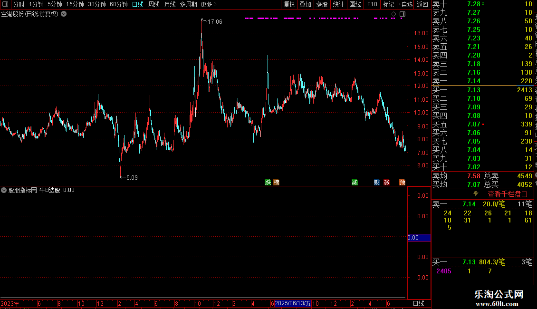Click the 17.06 high price label
The width and height of the screenshot is (537, 309).
coord(215,21)
